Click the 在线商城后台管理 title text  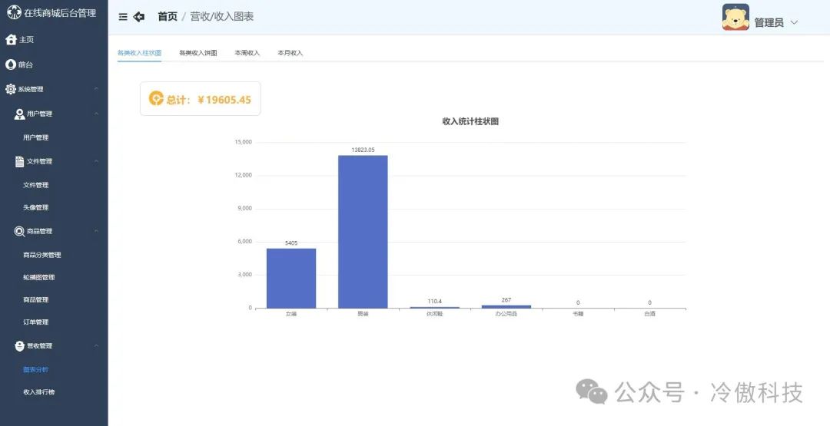point(60,13)
